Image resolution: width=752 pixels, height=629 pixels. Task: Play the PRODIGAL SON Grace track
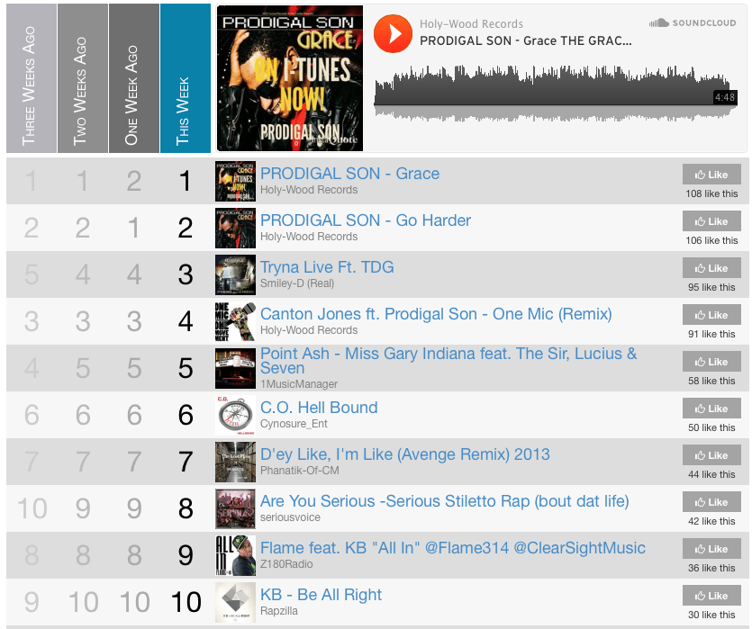[393, 33]
